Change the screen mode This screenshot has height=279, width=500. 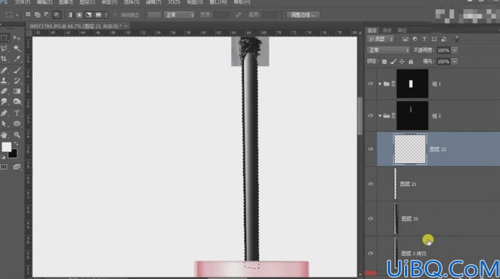pyautogui.click(x=17, y=167)
